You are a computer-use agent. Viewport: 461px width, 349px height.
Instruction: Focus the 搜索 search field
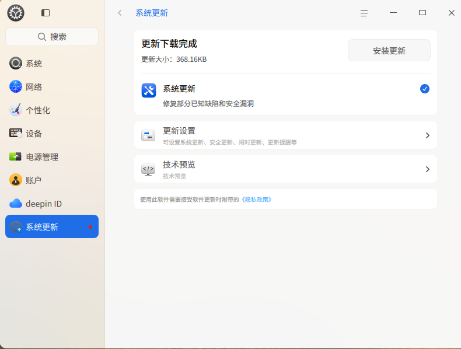tap(52, 37)
